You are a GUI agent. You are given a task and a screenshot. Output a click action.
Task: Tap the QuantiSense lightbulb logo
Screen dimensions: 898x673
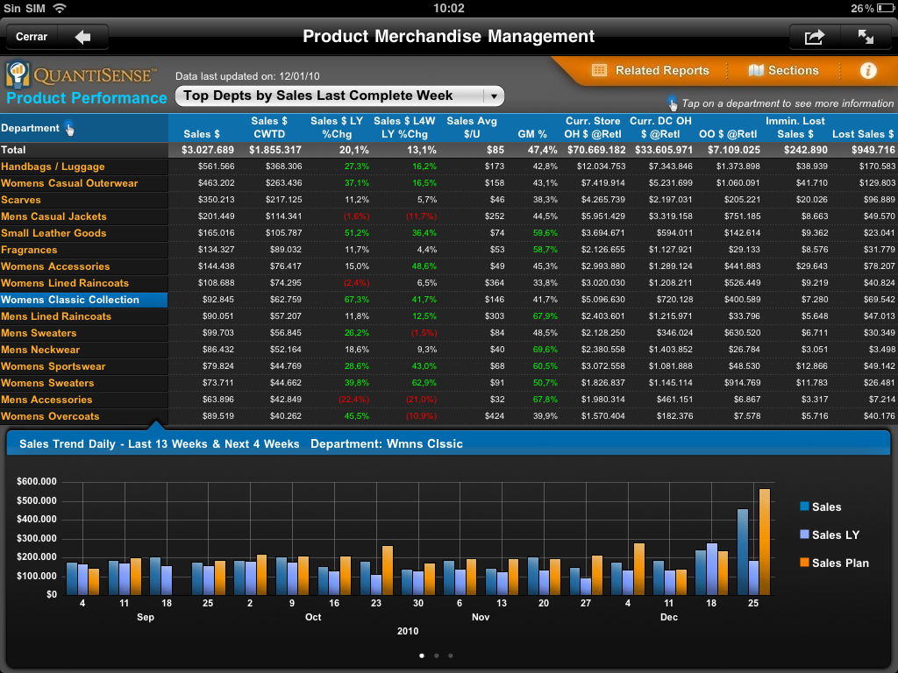(18, 74)
